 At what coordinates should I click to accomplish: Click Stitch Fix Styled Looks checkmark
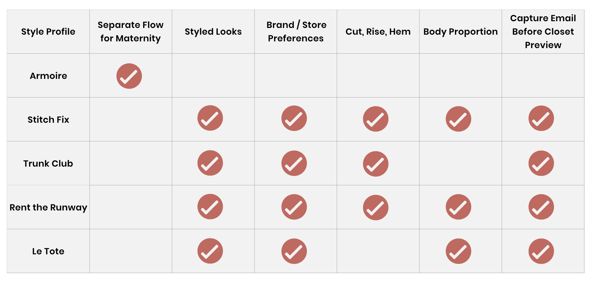210,118
